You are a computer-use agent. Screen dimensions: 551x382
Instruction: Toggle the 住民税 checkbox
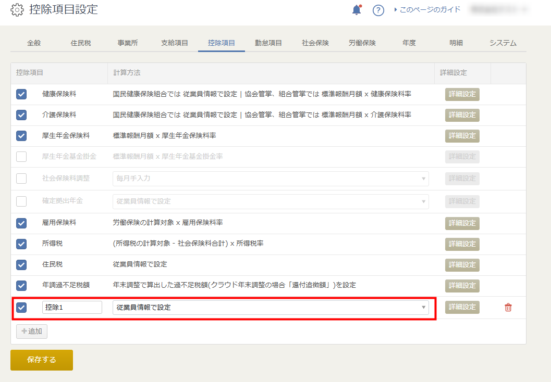pos(21,264)
